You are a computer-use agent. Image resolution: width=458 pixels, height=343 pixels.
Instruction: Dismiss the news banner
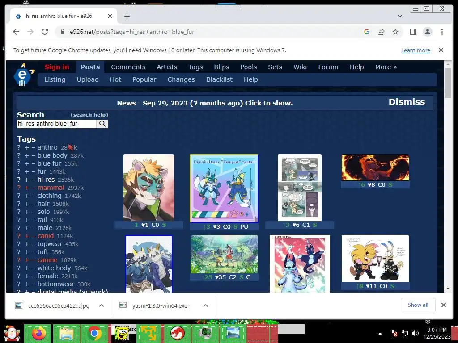(x=407, y=102)
